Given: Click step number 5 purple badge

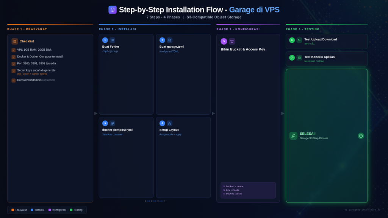Looking at the screenshot, I should pyautogui.click(x=224, y=41).
